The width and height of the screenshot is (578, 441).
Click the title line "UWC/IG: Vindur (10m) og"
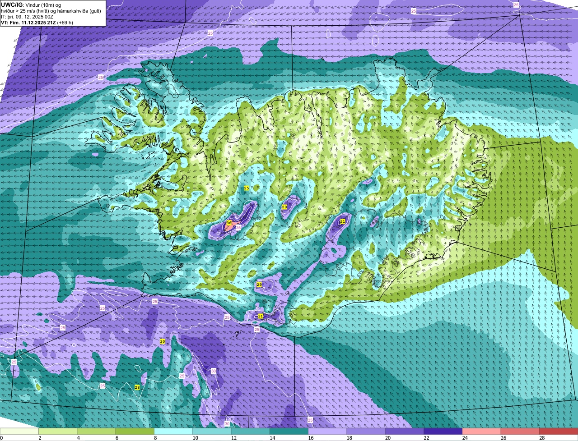pyautogui.click(x=31, y=5)
